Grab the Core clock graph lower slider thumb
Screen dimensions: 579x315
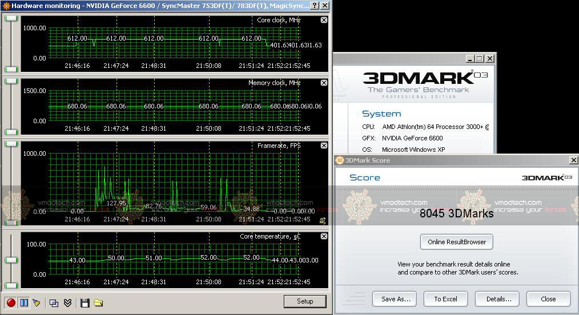[x=11, y=69]
